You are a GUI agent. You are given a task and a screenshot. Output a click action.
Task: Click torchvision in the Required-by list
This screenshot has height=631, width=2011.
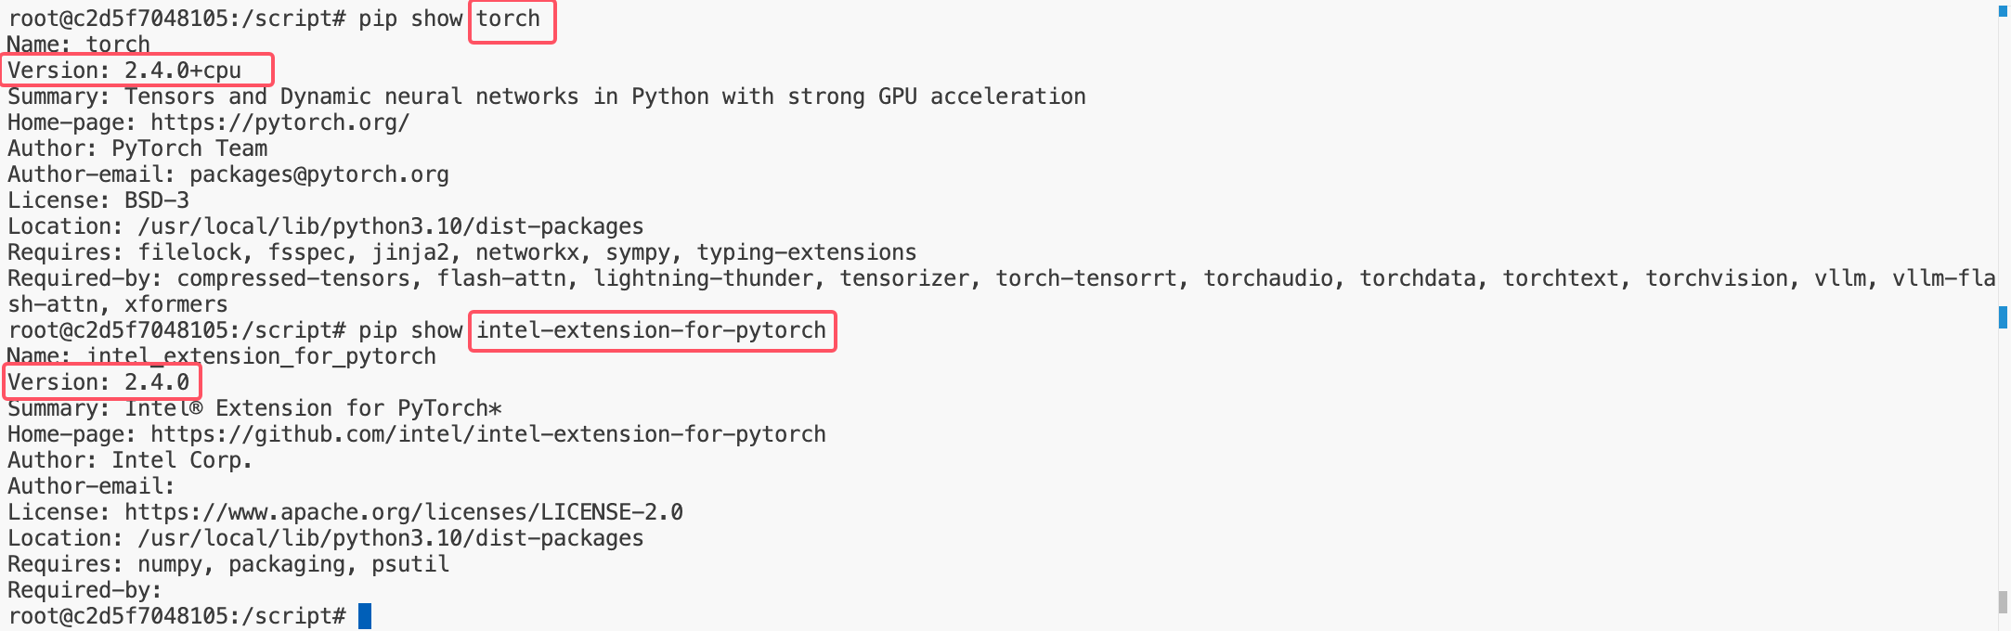[1717, 278]
